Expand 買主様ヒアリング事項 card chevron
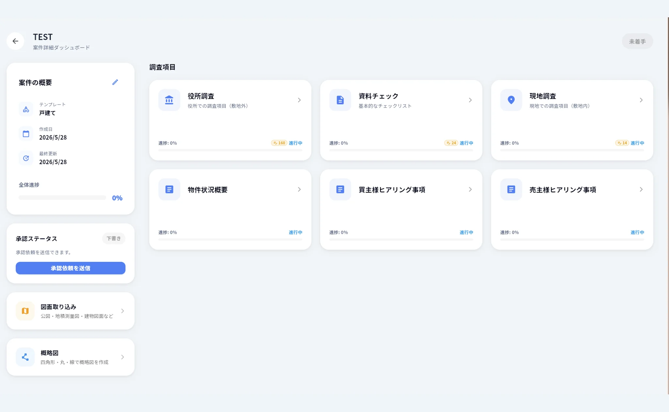 point(470,190)
